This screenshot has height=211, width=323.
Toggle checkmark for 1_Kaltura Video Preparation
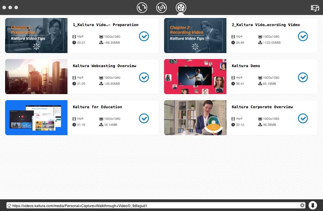(x=144, y=36)
